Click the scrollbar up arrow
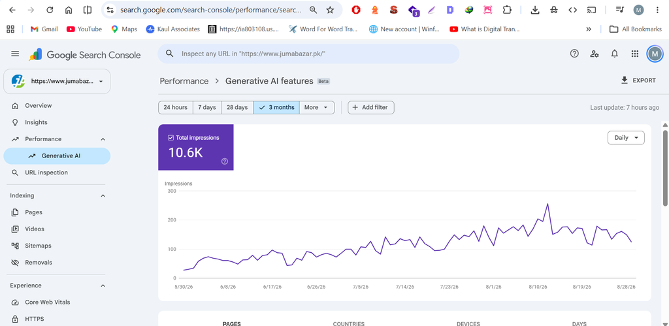The image size is (669, 326). click(664, 125)
